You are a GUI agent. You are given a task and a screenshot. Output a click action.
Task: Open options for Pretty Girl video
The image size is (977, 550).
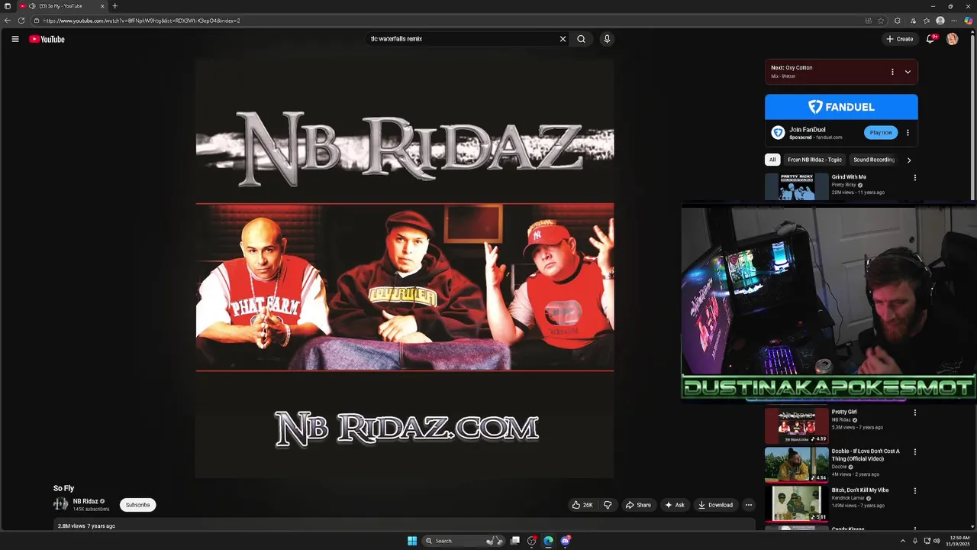tap(915, 412)
